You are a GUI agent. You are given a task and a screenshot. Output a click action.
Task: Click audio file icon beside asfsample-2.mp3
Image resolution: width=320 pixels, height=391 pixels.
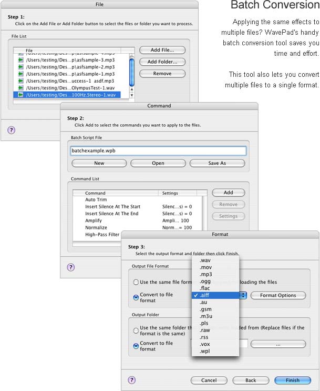click(20, 67)
